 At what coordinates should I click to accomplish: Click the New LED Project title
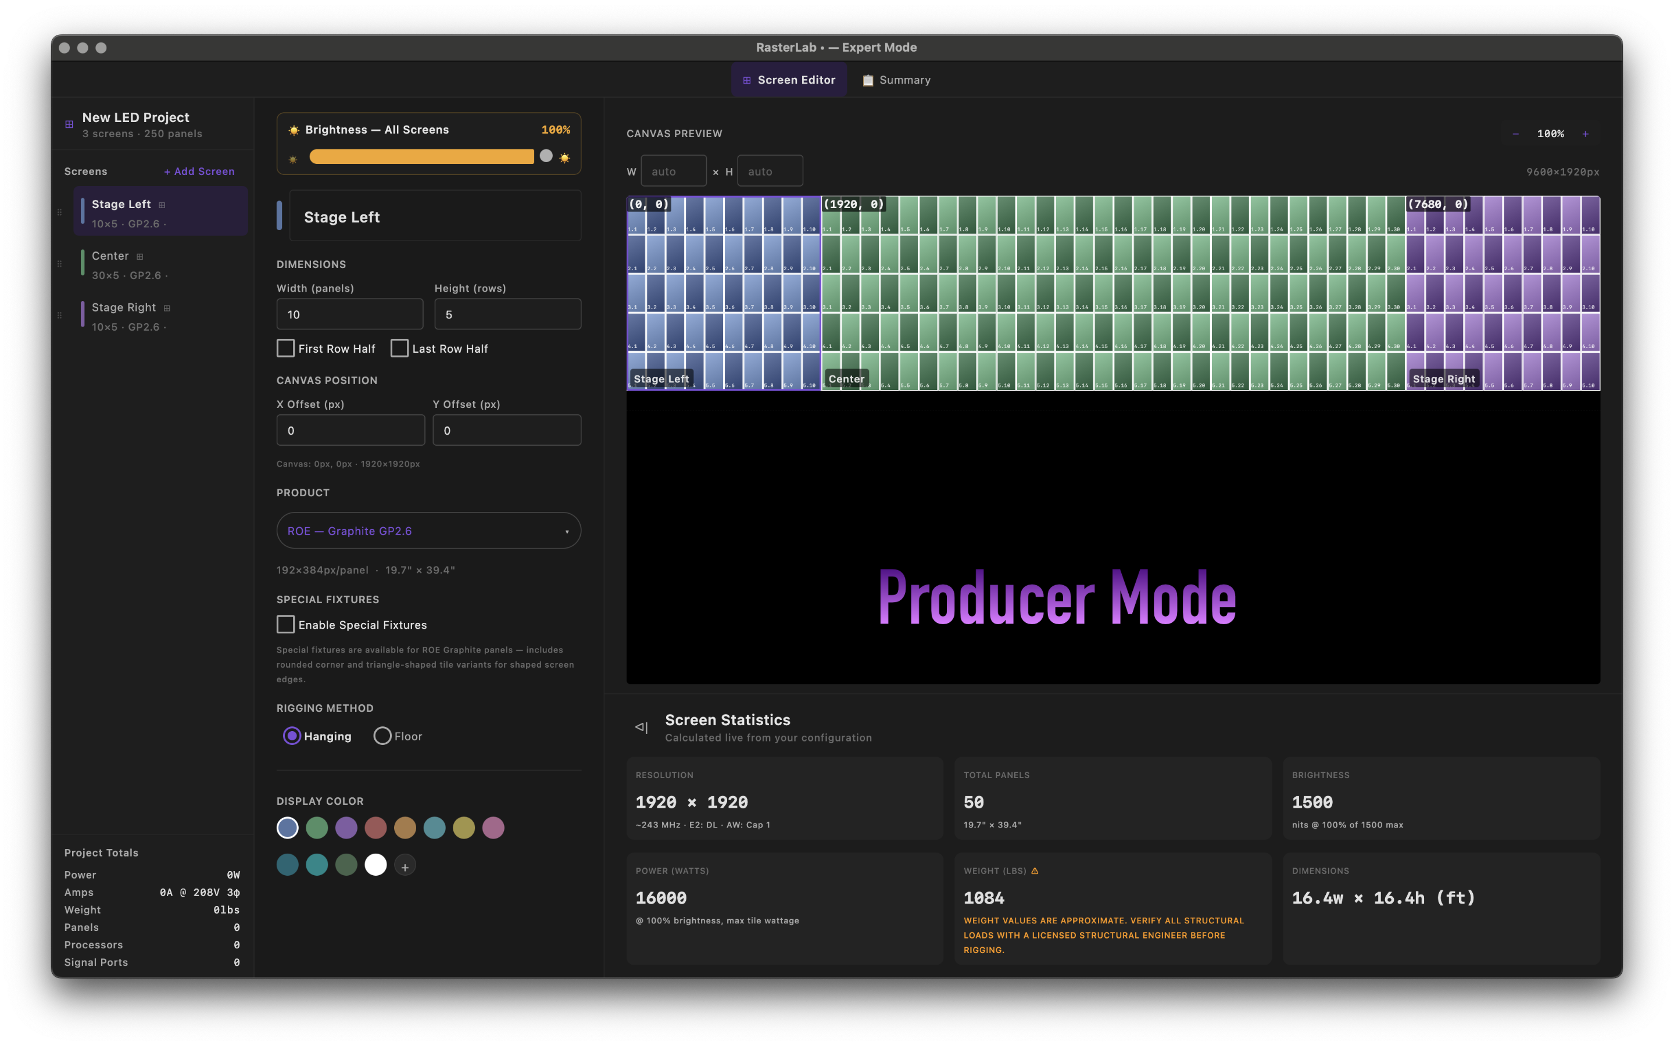tap(135, 117)
